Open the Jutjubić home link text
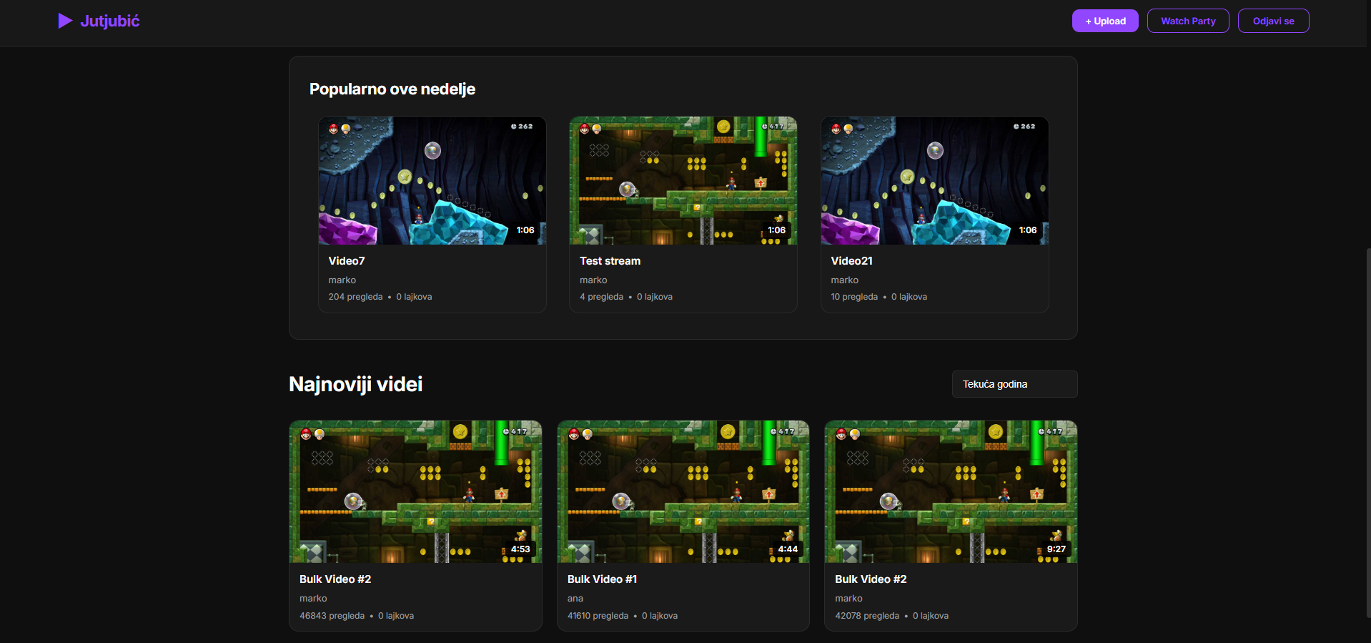1371x643 pixels. pos(110,21)
